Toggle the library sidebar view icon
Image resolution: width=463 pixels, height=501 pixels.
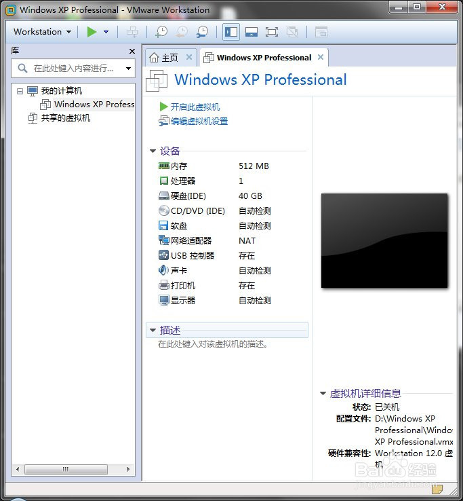point(231,32)
